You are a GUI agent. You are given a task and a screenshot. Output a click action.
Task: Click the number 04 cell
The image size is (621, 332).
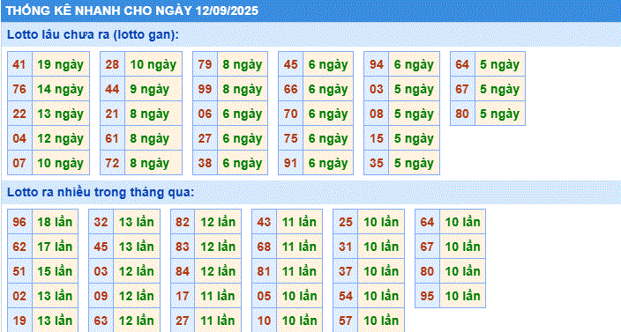tap(19, 138)
